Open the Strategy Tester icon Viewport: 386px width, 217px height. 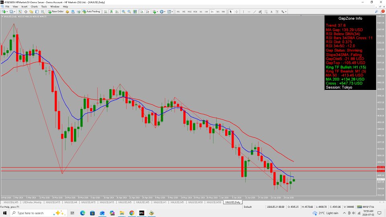coord(43,12)
